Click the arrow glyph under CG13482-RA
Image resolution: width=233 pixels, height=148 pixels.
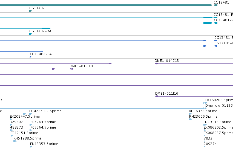coord(31,34)
